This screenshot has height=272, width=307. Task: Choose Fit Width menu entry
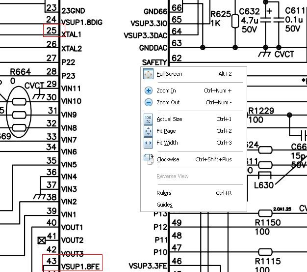pos(194,143)
